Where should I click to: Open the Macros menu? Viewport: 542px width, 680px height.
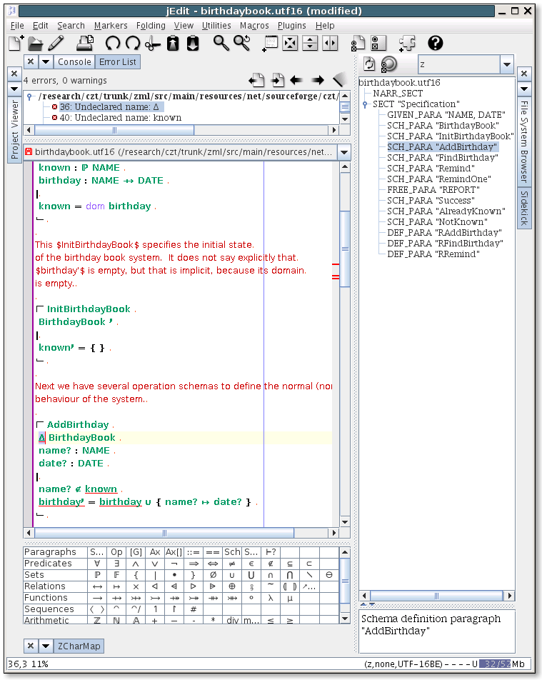[x=254, y=26]
